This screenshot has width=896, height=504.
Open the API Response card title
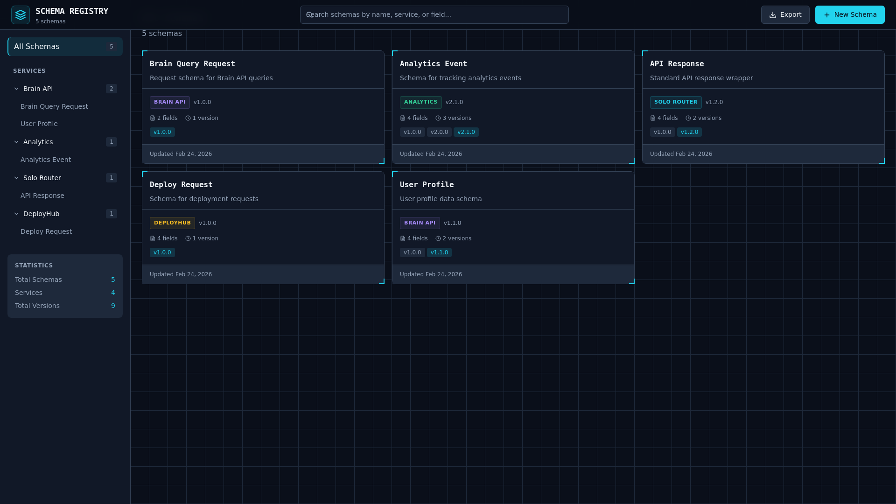coord(677,64)
